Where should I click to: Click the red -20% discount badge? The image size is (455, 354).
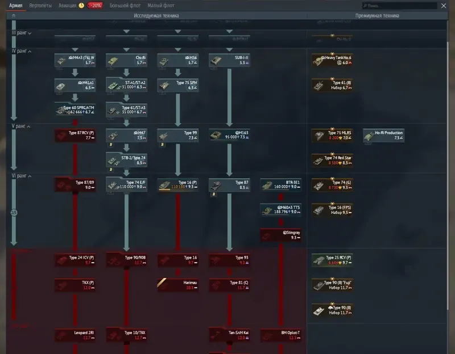94,6
